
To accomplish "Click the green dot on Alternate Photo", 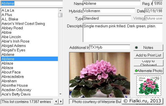I will click(x=136, y=71).
